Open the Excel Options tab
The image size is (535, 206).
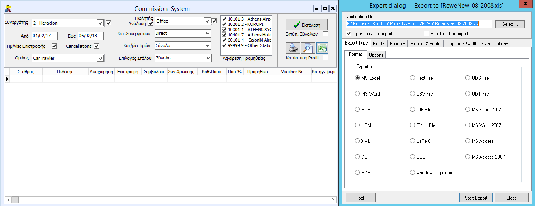click(x=494, y=44)
